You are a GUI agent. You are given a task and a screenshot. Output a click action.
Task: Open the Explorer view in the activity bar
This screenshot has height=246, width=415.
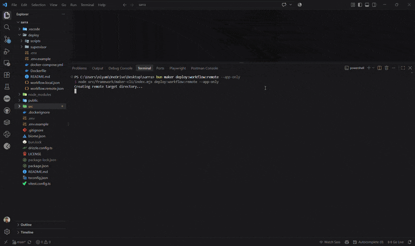(7, 15)
